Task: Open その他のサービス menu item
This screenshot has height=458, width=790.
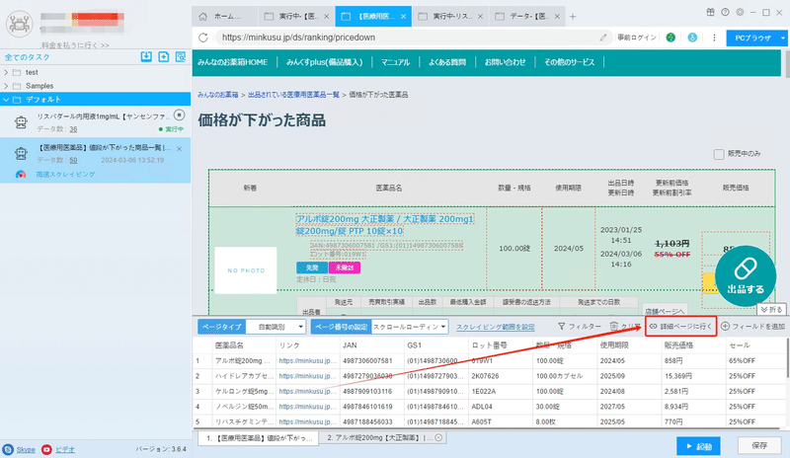Action: click(569, 62)
